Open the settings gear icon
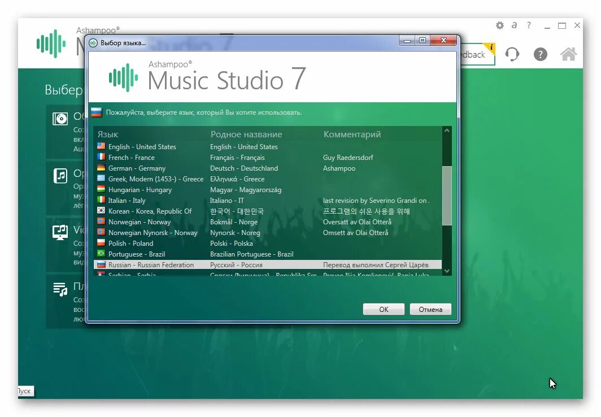 tap(499, 25)
